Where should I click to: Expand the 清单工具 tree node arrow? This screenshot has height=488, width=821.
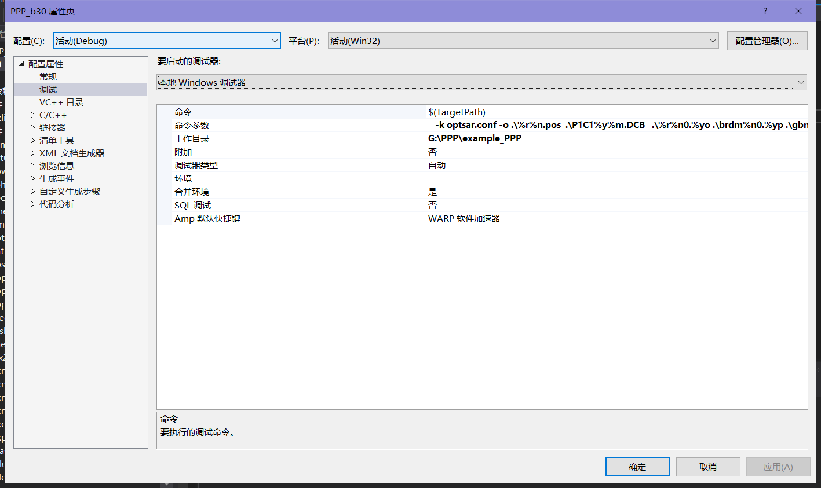click(x=32, y=140)
